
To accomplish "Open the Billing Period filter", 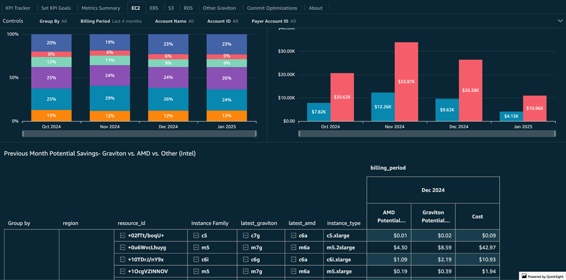I will click(x=111, y=21).
